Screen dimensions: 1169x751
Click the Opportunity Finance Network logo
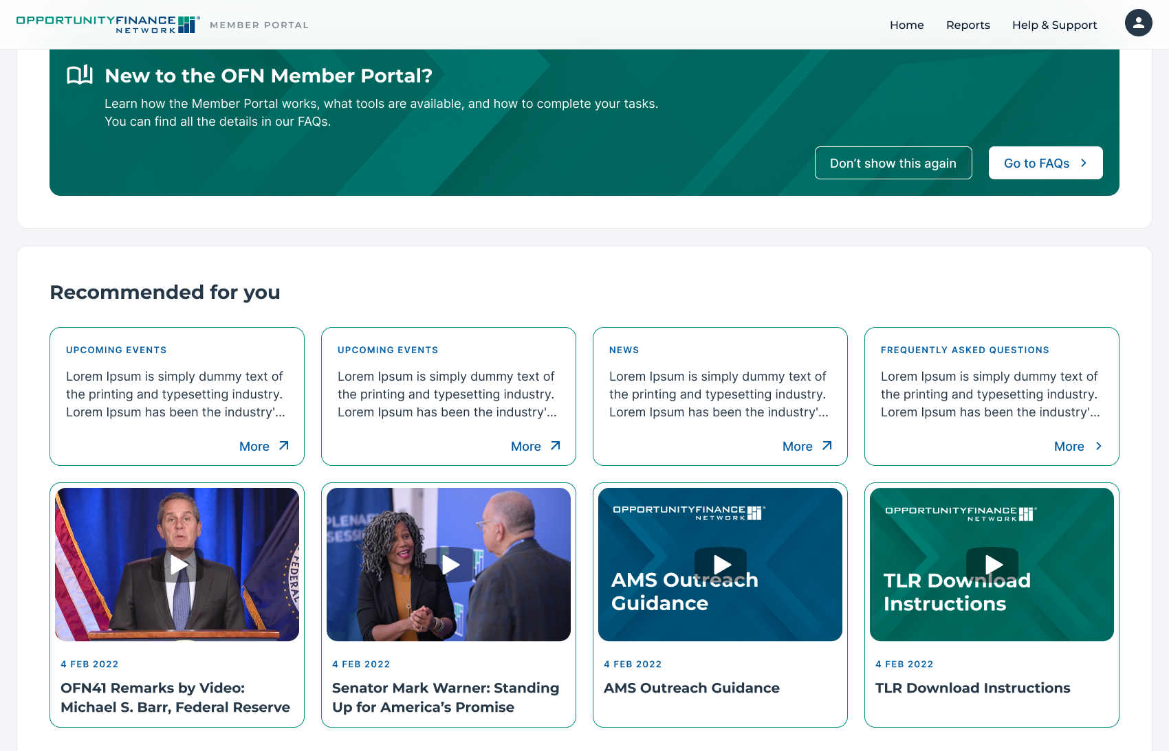[108, 25]
